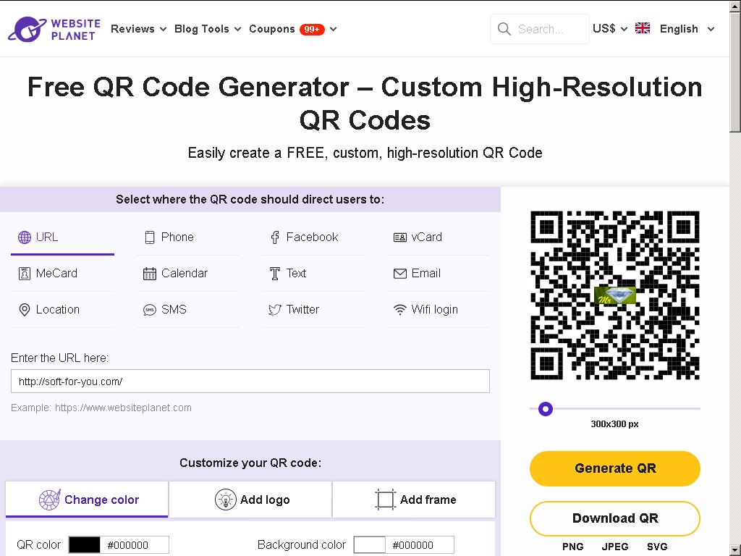The image size is (741, 556).
Task: Click the vCard icon
Action: click(x=399, y=237)
